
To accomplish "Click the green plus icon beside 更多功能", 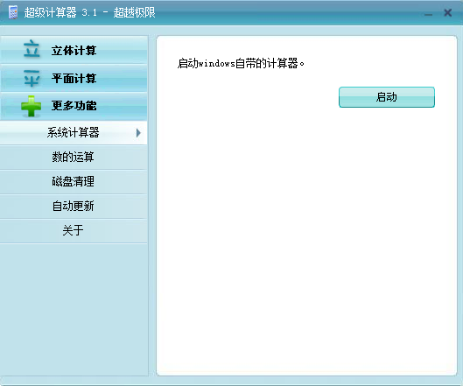I will 31,106.
